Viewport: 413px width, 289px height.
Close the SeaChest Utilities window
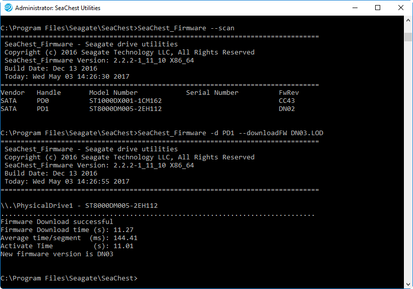pyautogui.click(x=401, y=8)
